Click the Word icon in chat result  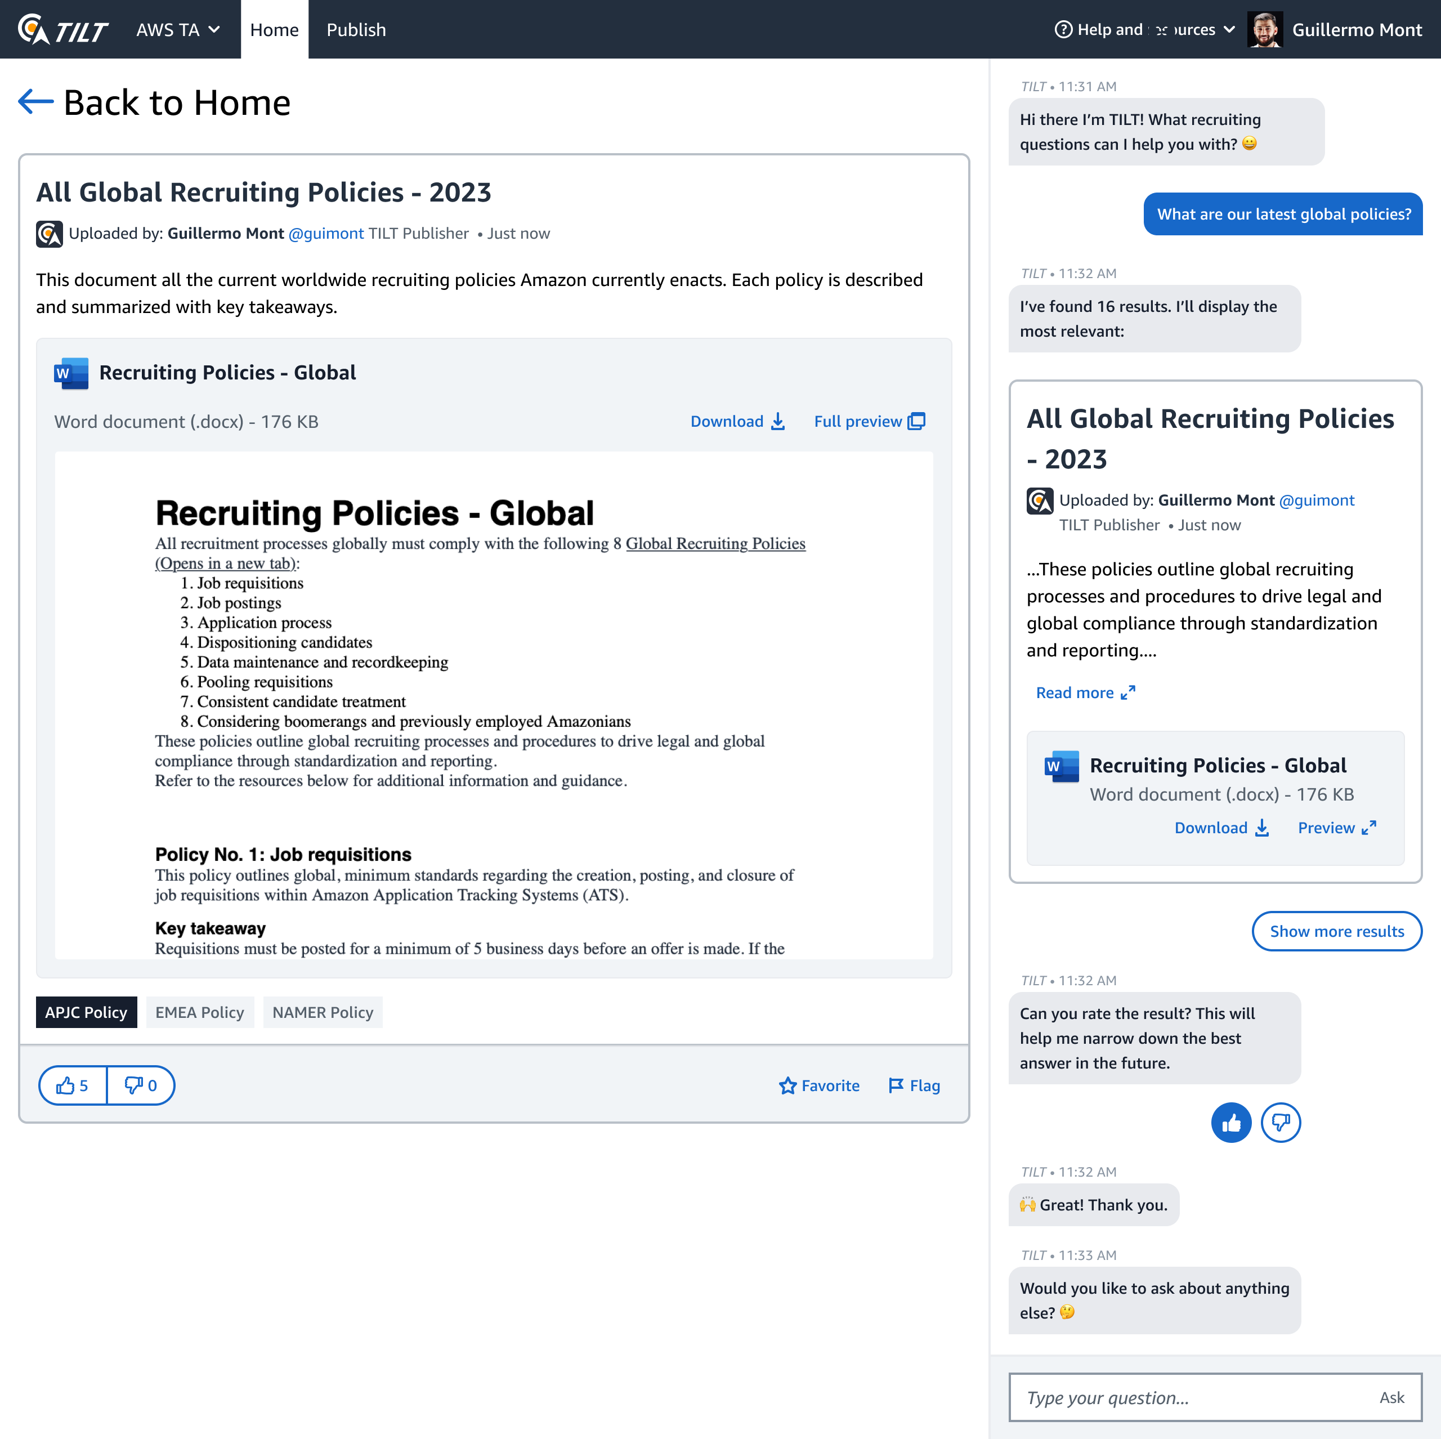pos(1062,766)
